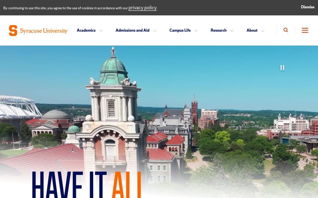Go to Syracuse University home wordmark
The width and height of the screenshot is (318, 198).
(x=44, y=31)
